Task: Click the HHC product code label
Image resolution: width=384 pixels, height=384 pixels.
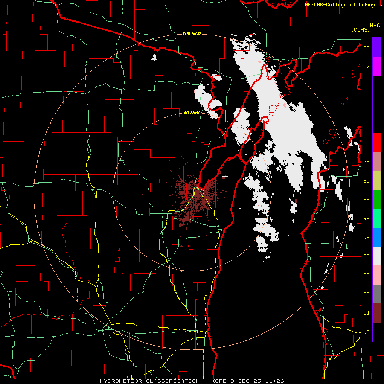Action: coord(375,26)
